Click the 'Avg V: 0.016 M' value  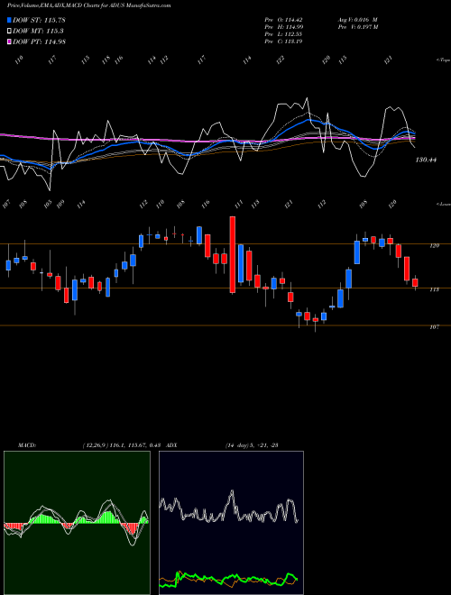pos(357,20)
